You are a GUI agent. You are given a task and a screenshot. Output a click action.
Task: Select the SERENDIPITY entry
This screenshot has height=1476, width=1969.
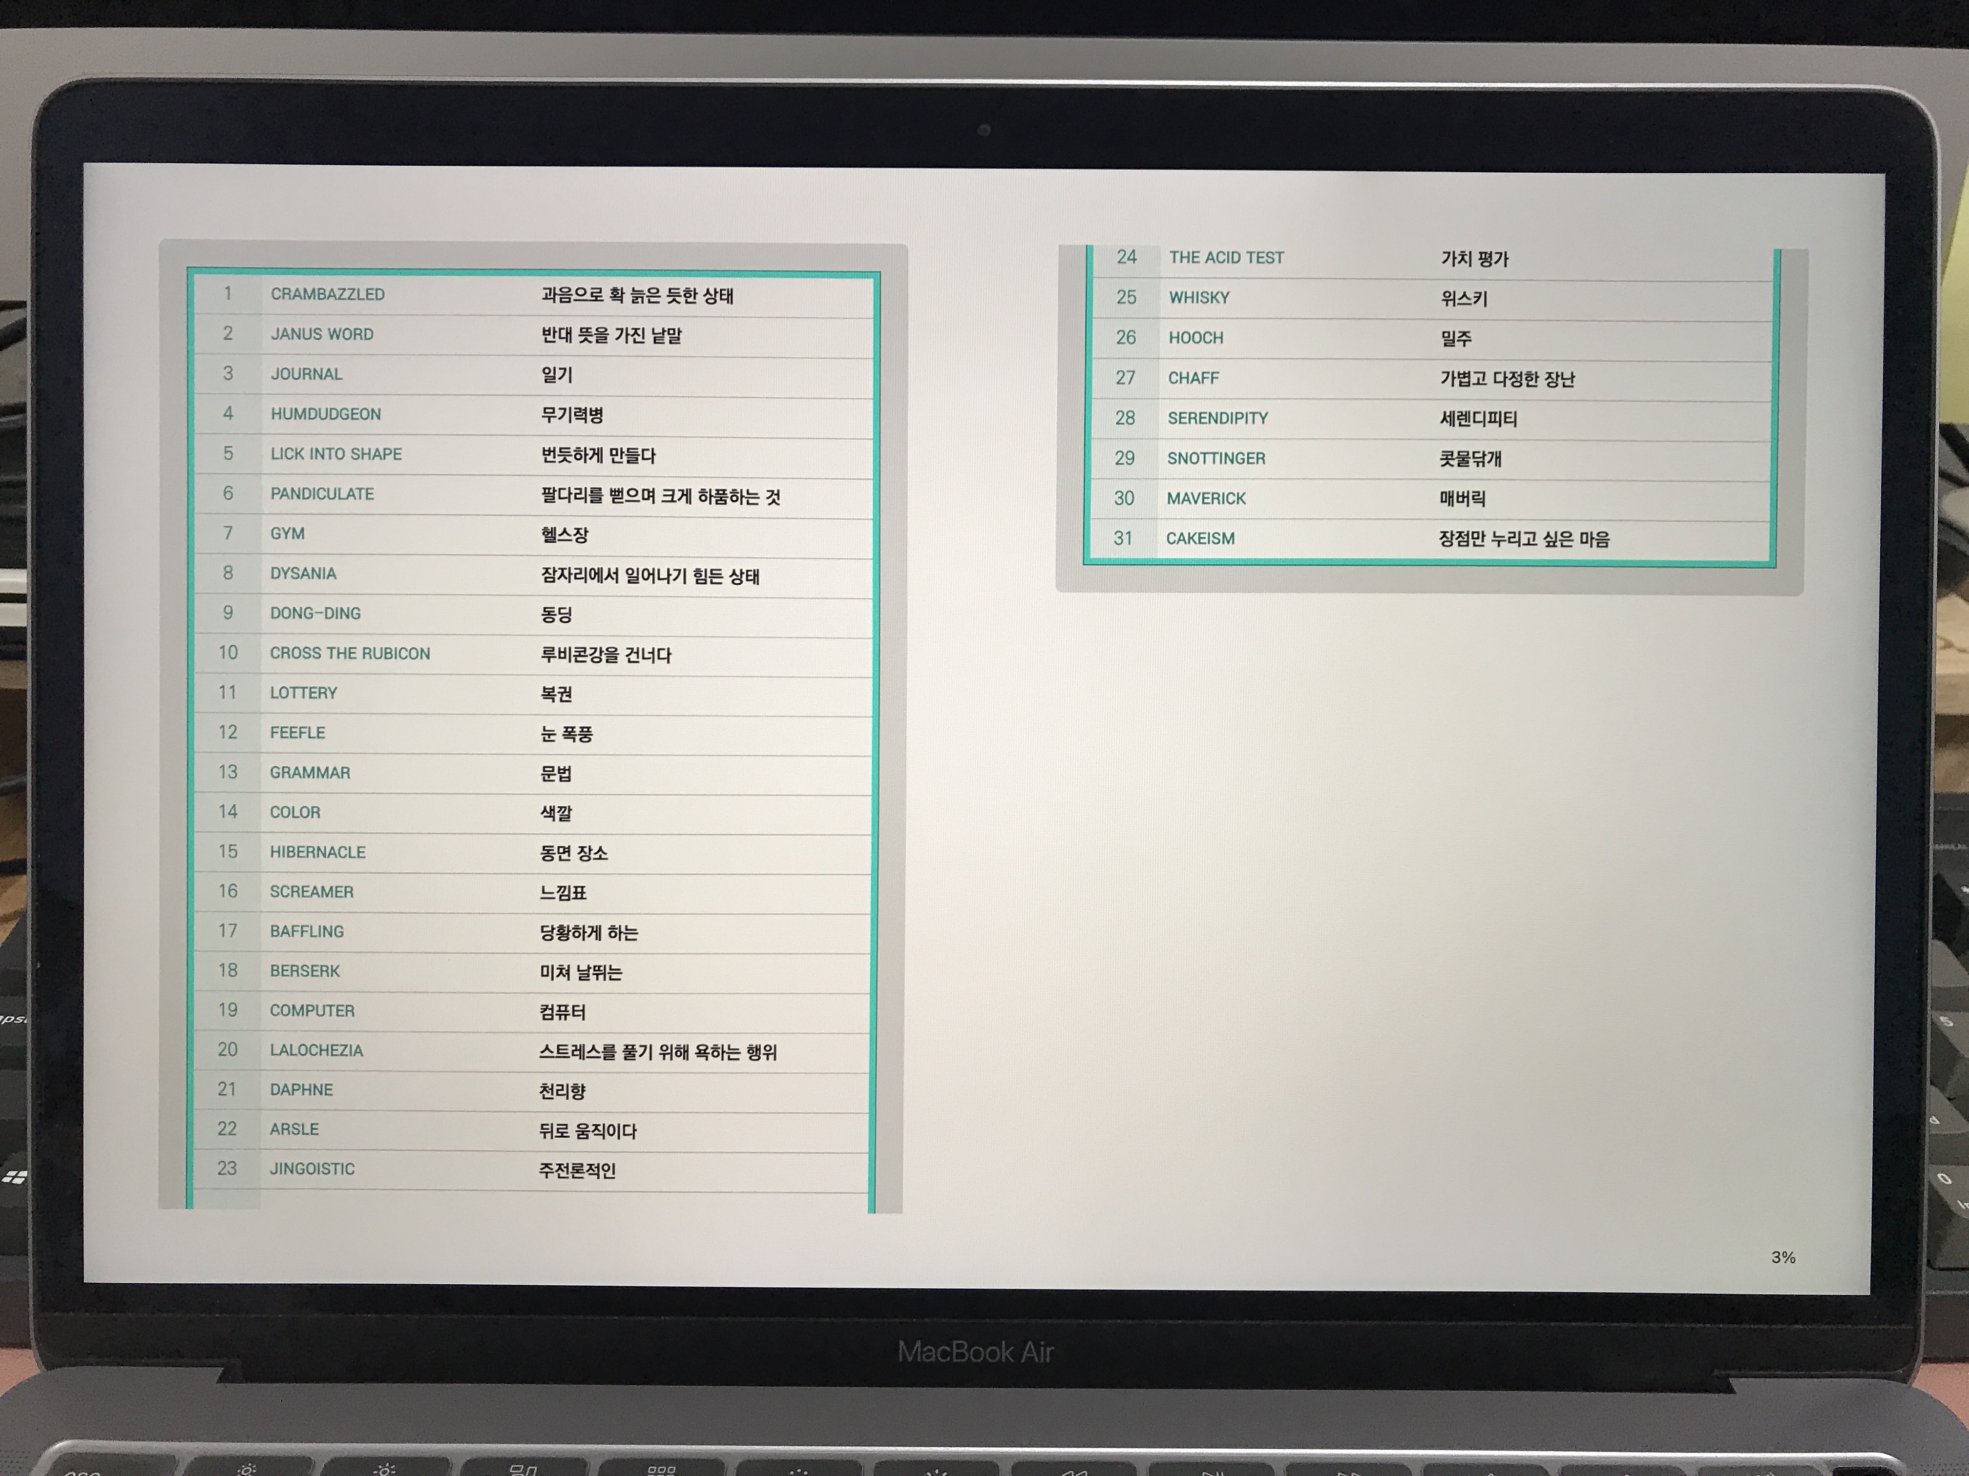coord(1217,418)
